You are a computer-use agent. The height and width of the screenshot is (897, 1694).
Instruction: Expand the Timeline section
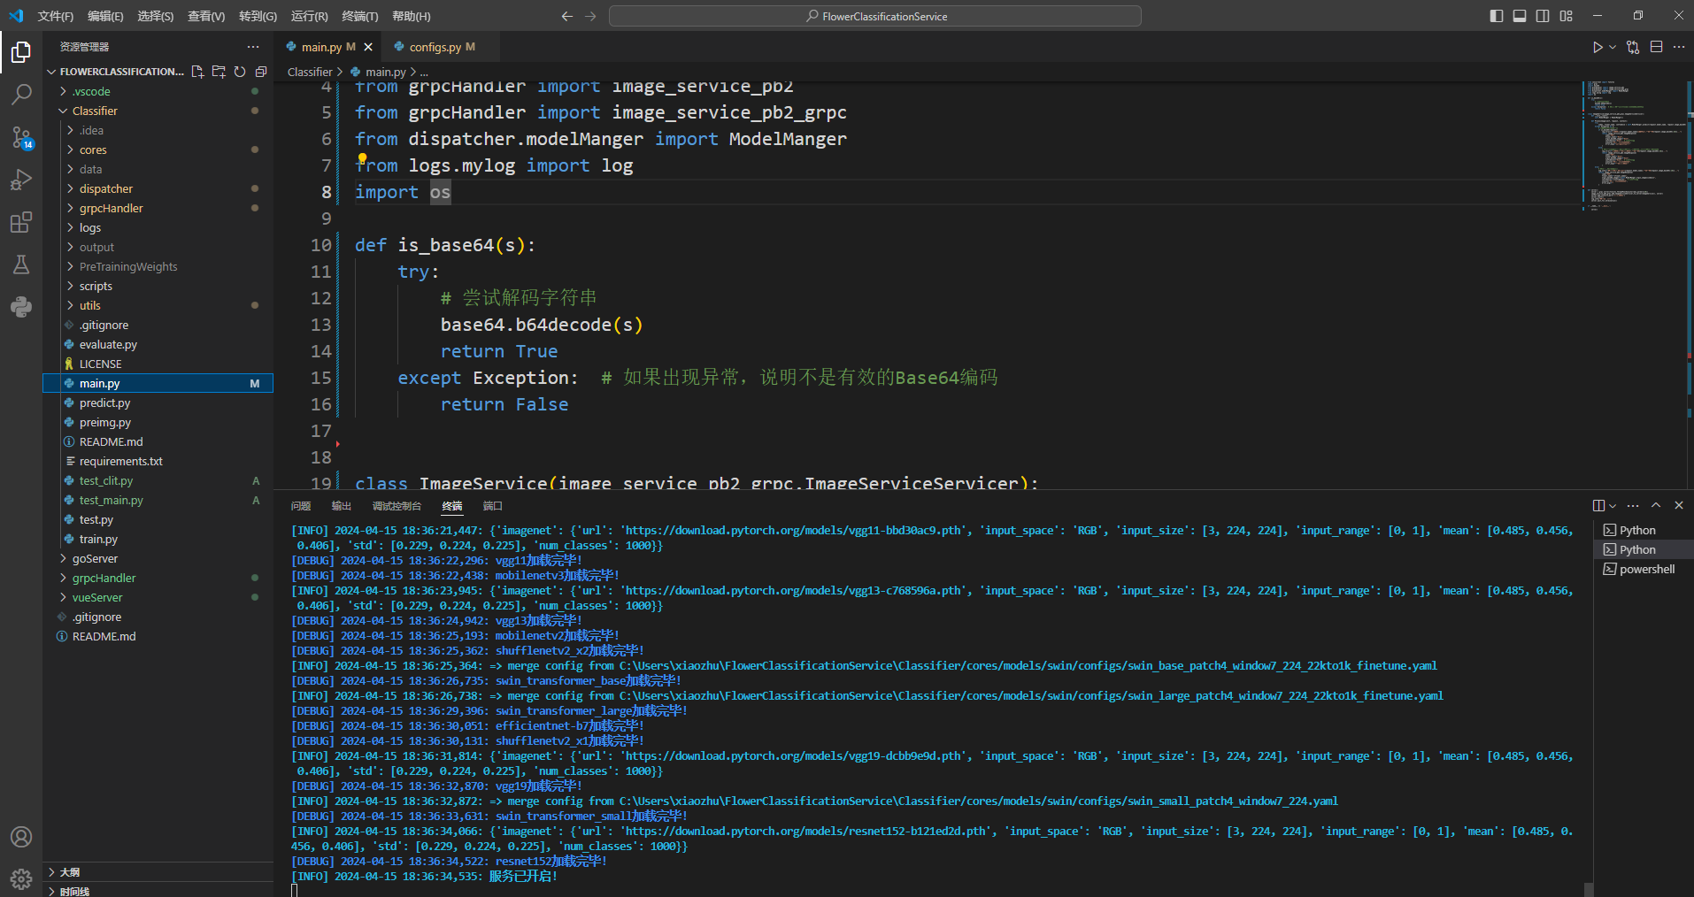point(158,890)
